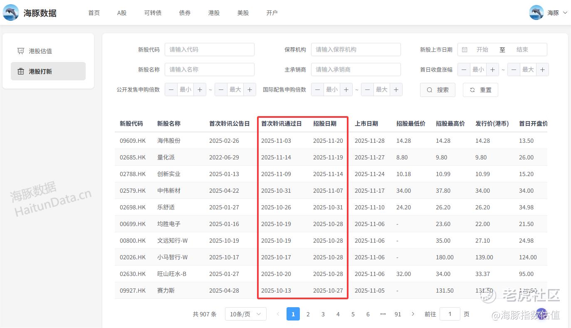Screen dimensions: 571x328
Task: Select the 中伟新材 row name
Action: (169, 191)
